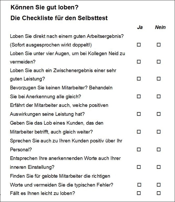The image size is (175, 202).
Task: Select Ja for speaking positively about Personal
Action: pos(139,150)
